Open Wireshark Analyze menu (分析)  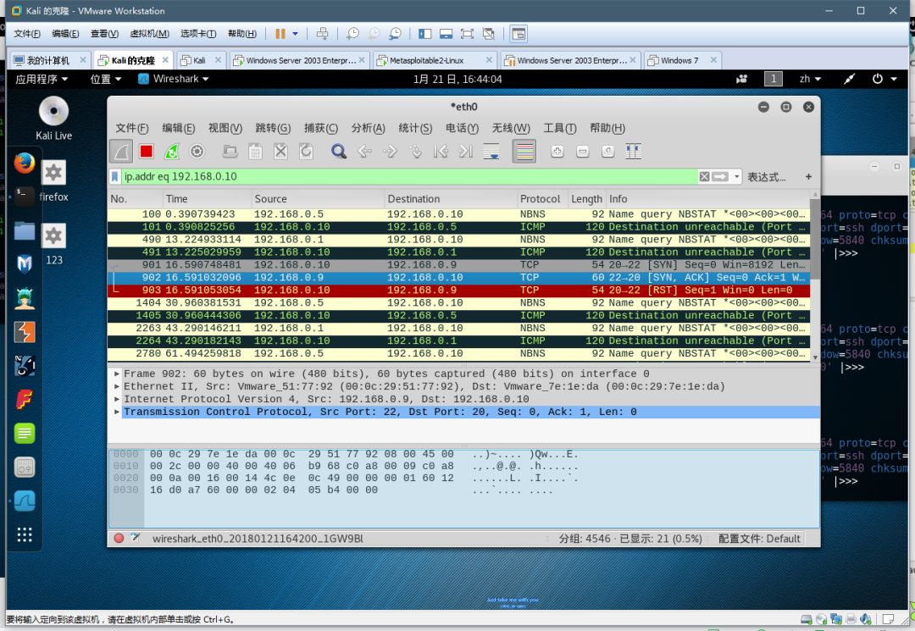(369, 128)
